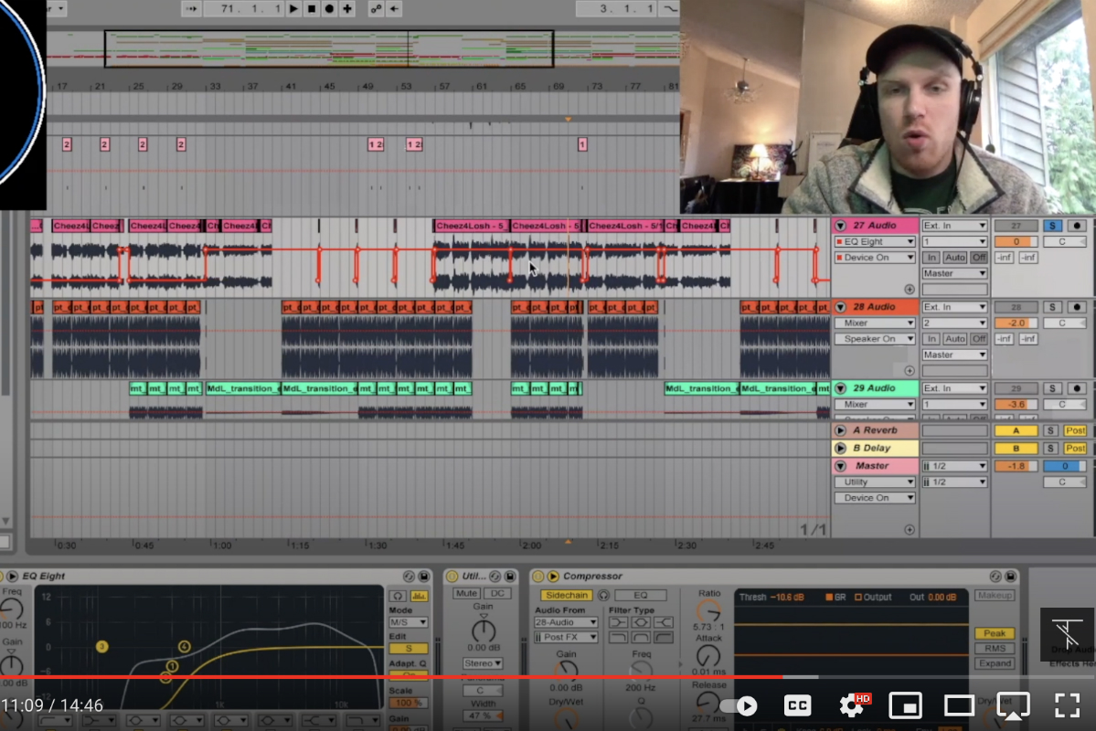Click the Ableton transport Stop button
Image resolution: width=1096 pixels, height=731 pixels.
click(x=312, y=9)
